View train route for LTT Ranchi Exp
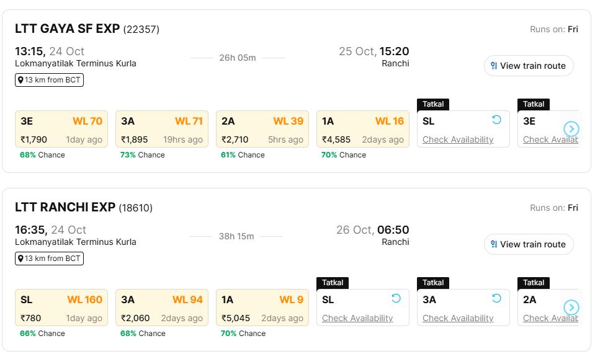This screenshot has width=595, height=354. click(528, 244)
